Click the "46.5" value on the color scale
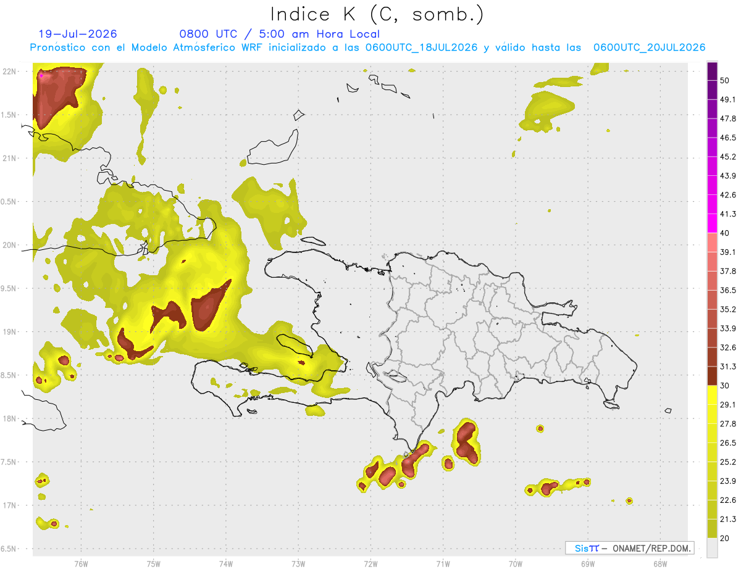This screenshot has height=572, width=741. (x=728, y=138)
